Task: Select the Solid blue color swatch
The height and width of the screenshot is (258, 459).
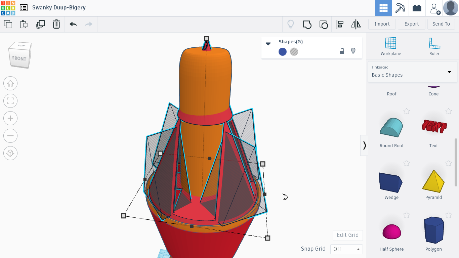Action: (283, 52)
